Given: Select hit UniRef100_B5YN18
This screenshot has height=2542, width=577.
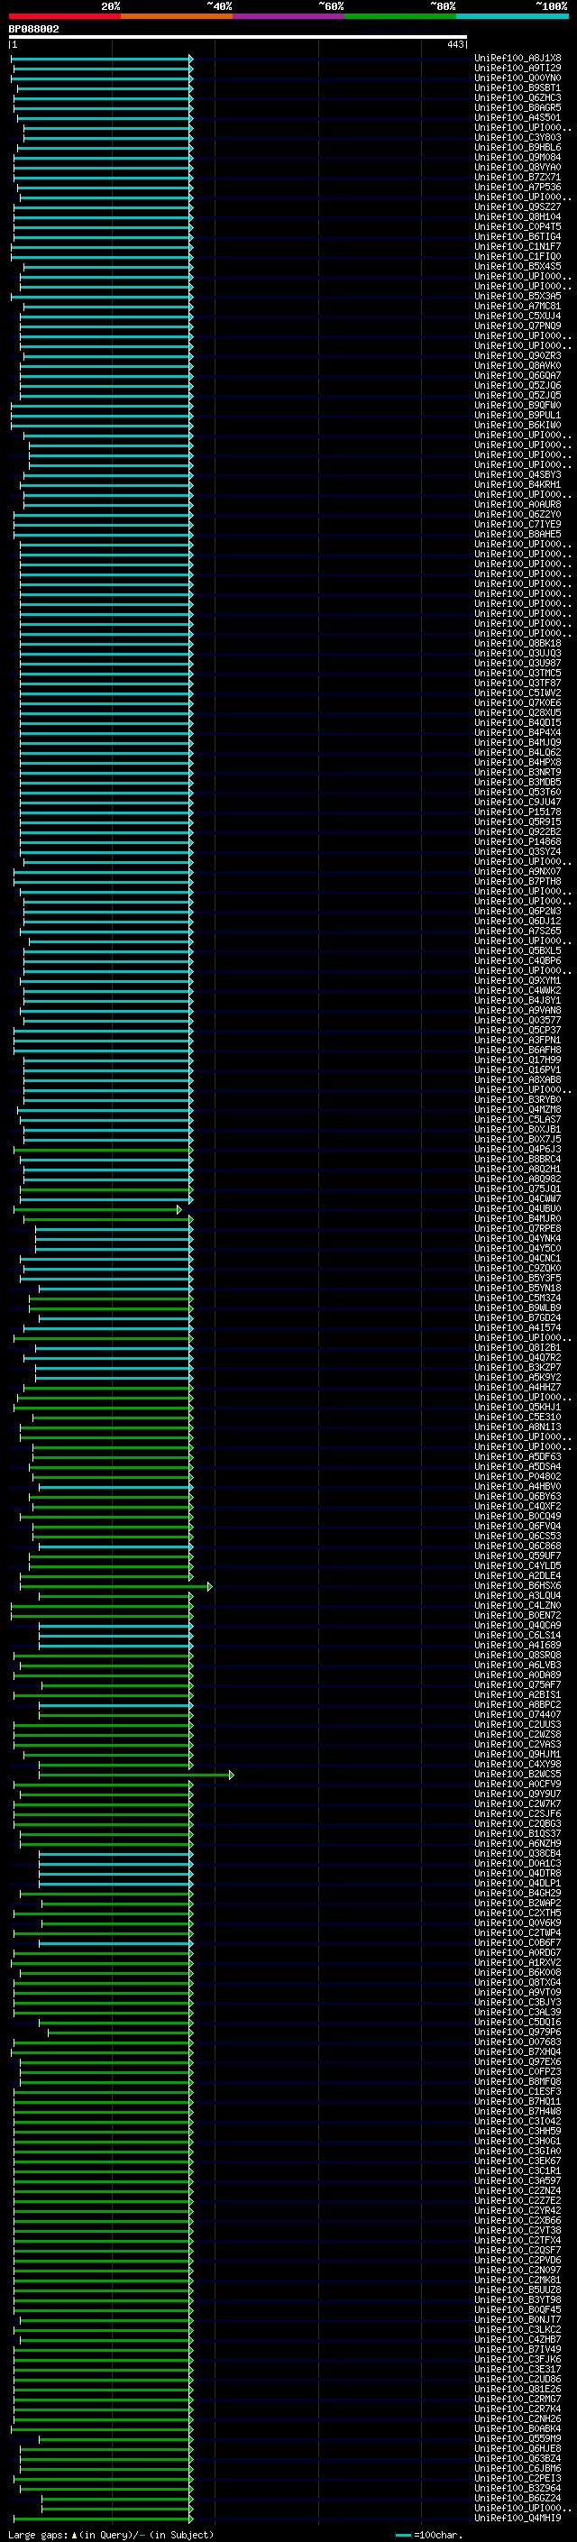Looking at the screenshot, I should click(x=517, y=1288).
